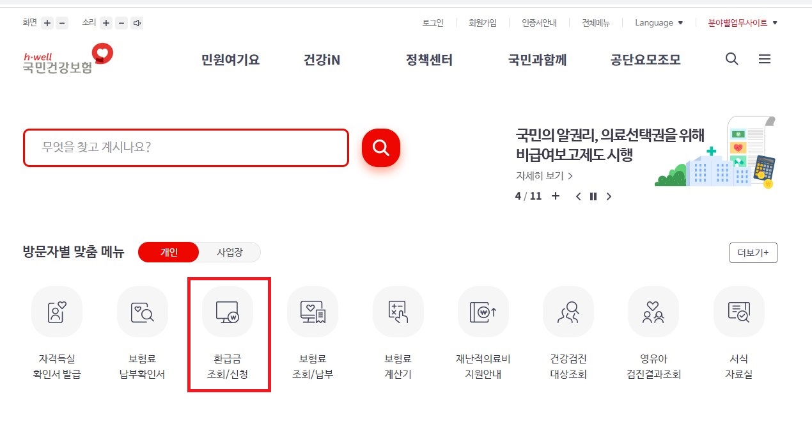
Task: Open 환급금 조회/신청 service icon
Action: pyautogui.click(x=228, y=312)
